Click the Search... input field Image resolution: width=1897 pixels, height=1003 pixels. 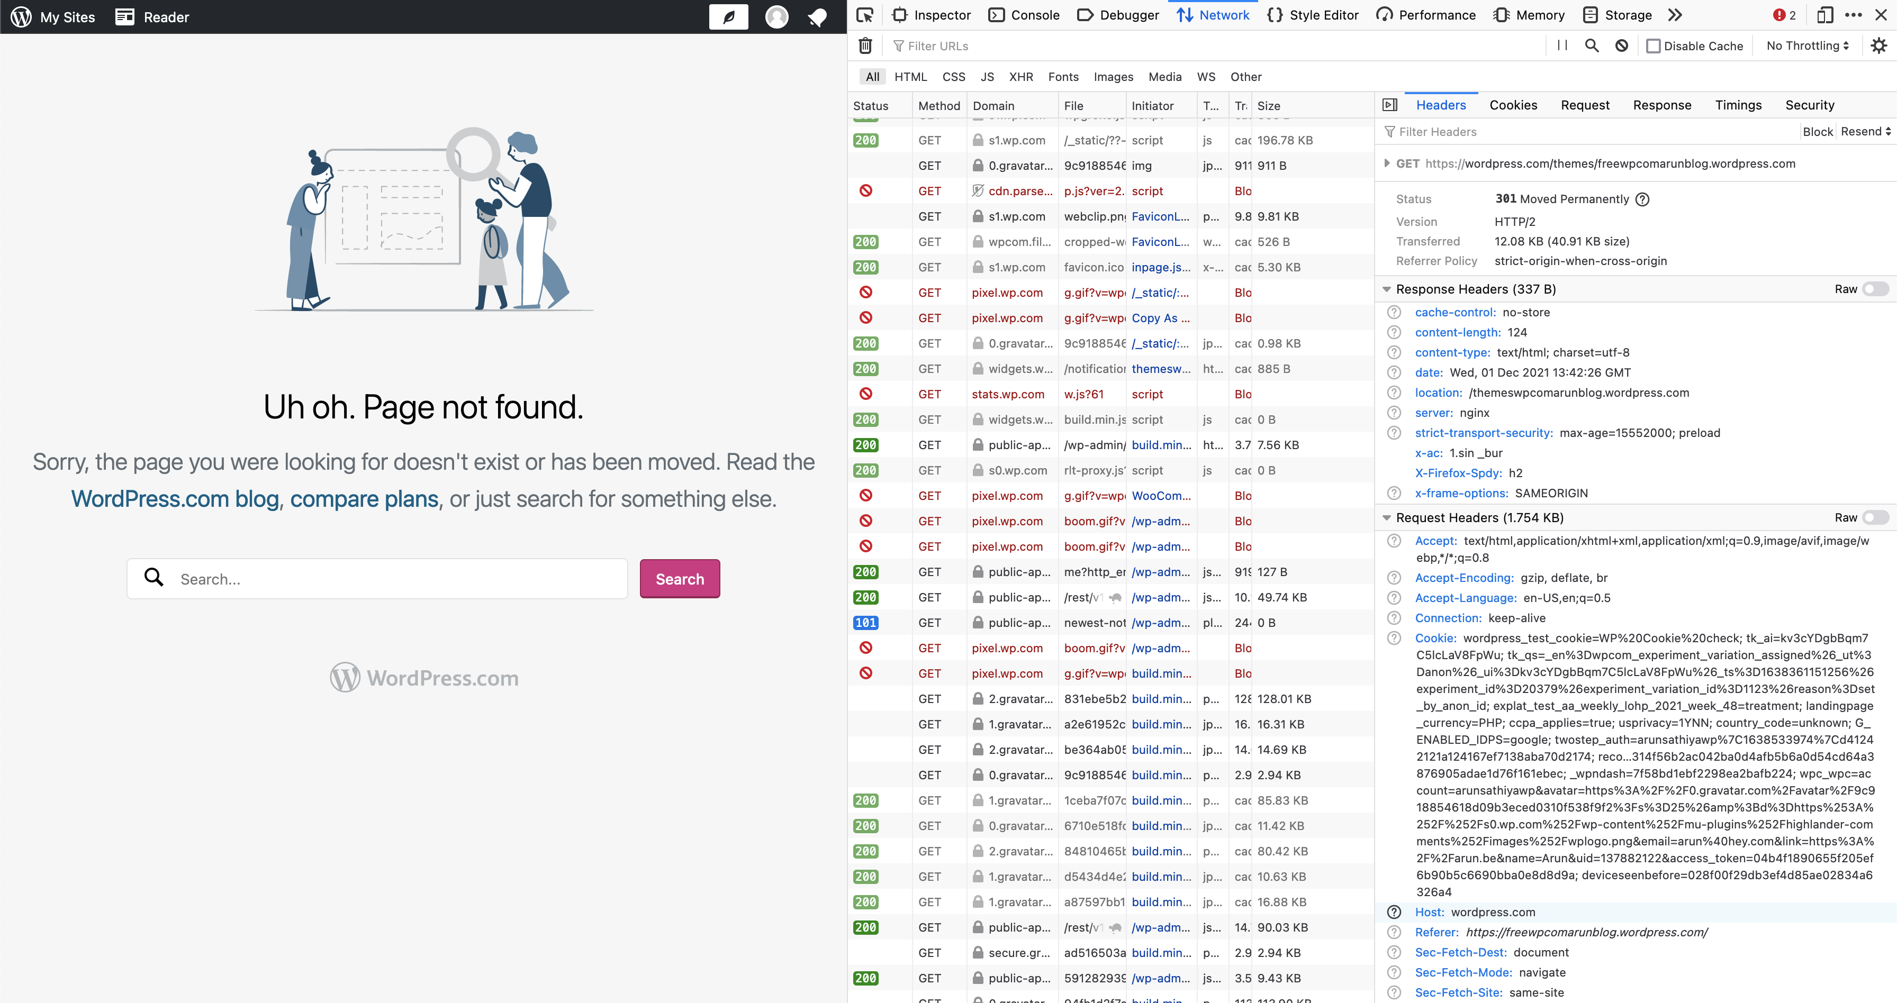tap(377, 578)
